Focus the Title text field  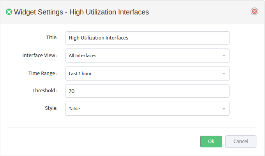point(147,38)
